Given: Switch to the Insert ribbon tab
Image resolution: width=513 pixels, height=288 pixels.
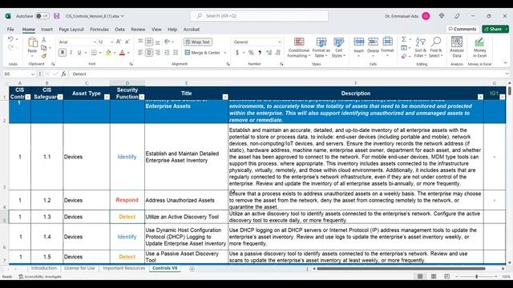Looking at the screenshot, I should point(46,30).
